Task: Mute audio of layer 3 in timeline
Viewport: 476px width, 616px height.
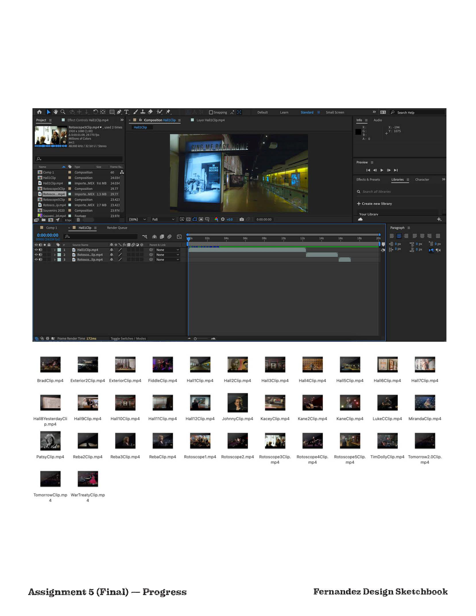Action: [40, 260]
